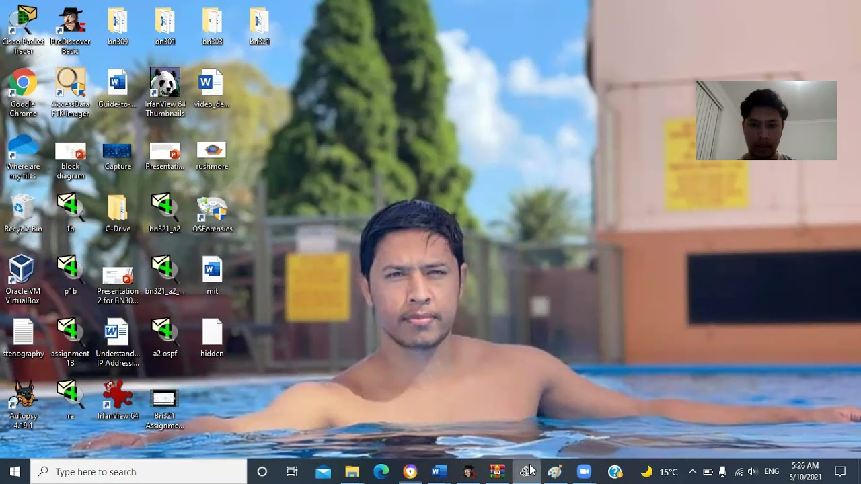The image size is (861, 484).
Task: Open AccessData FTK Imager shortcut
Action: pyautogui.click(x=71, y=93)
